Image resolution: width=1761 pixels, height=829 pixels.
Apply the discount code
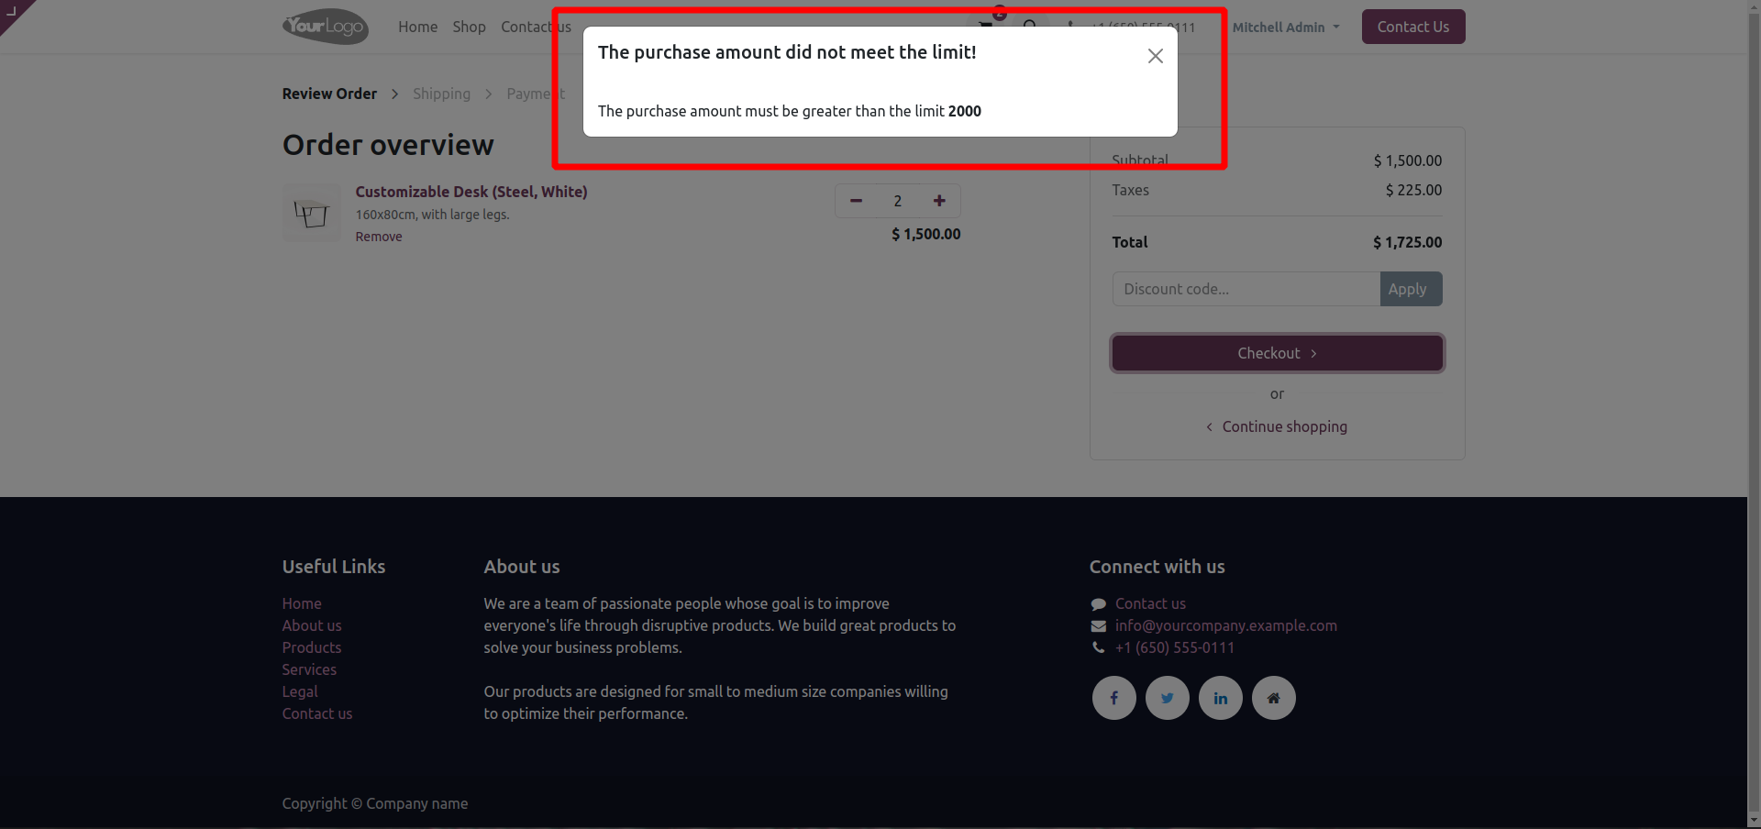pyautogui.click(x=1410, y=289)
